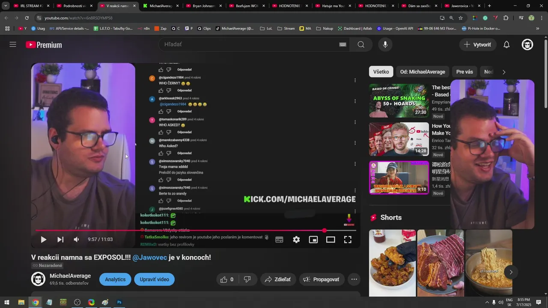This screenshot has height=308, width=548.
Task: Open File Explorer from the taskbar
Action: pos(21,302)
